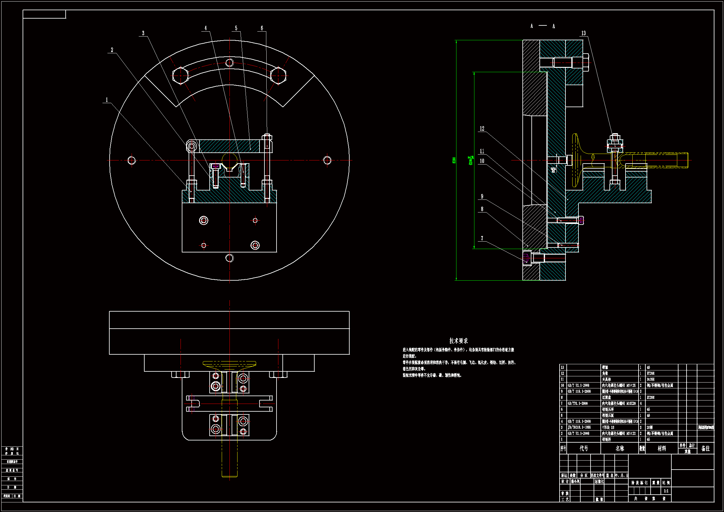The image size is (724, 512).
Task: Select callout number 7 near bottom screw
Action: pyautogui.click(x=482, y=238)
